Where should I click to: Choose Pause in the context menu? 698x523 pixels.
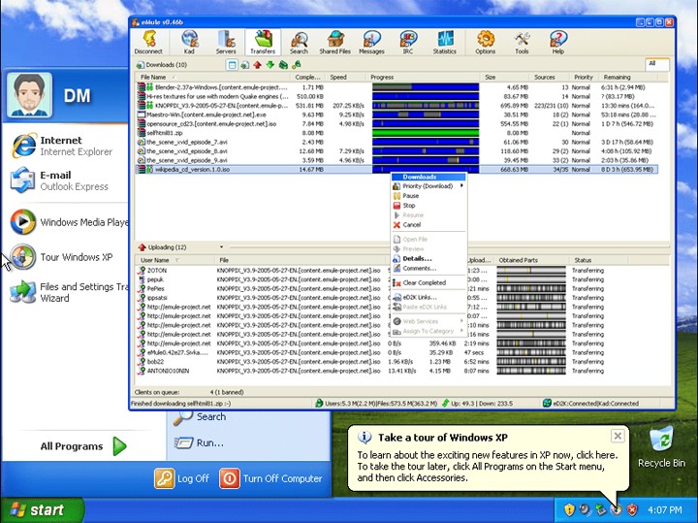[411, 196]
